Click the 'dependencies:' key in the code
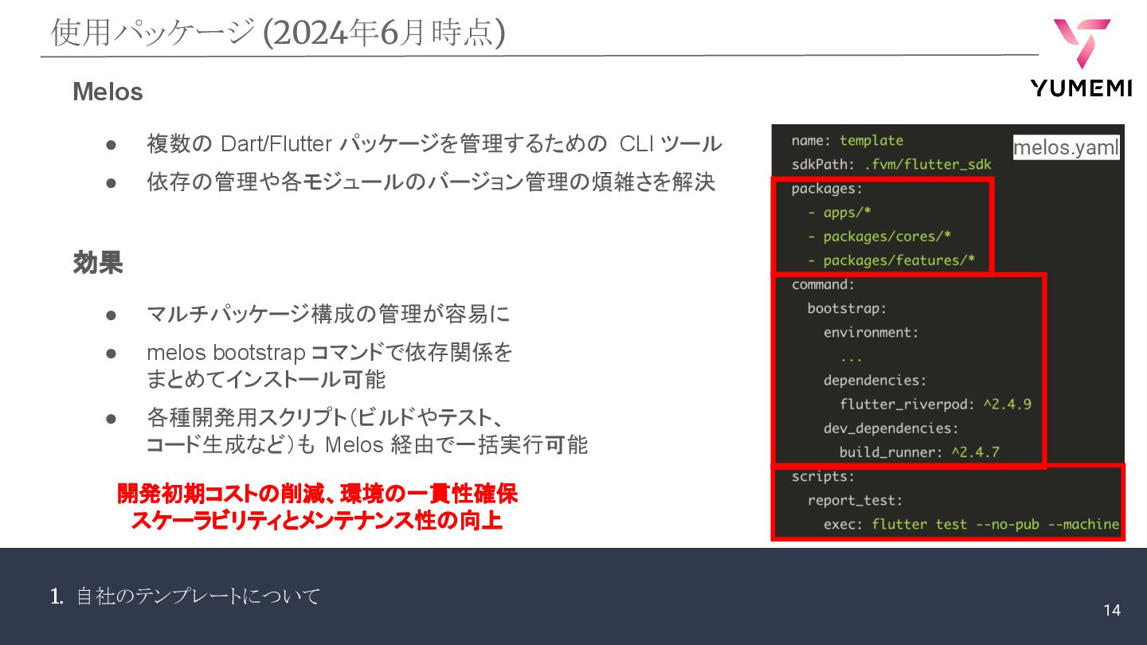Screen dimensions: 1147x645 point(875,380)
